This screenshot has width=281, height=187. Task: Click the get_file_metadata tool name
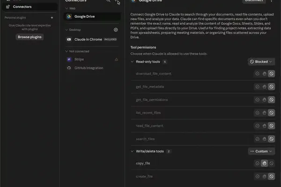(150, 87)
